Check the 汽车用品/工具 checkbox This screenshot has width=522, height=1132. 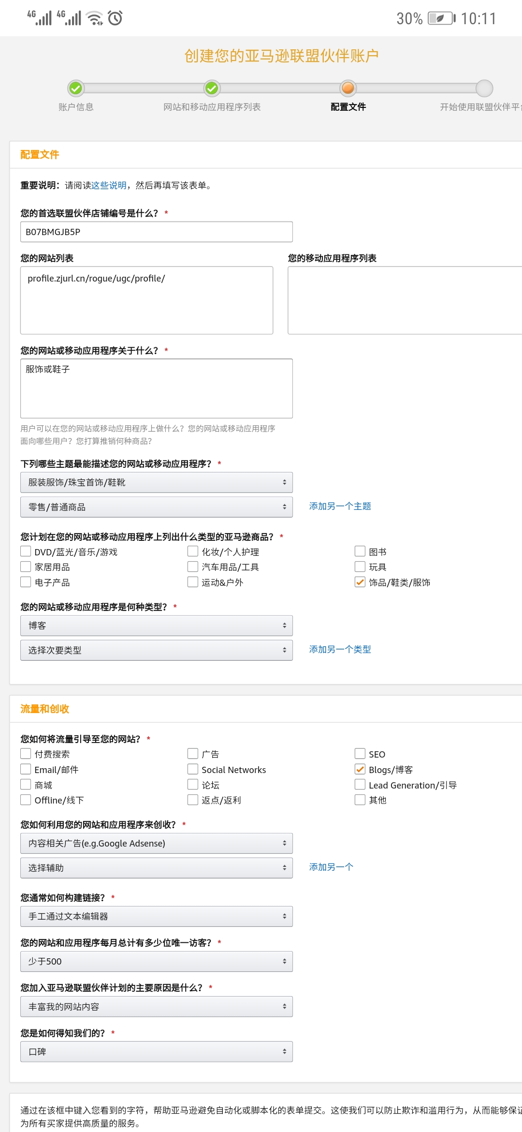[193, 566]
